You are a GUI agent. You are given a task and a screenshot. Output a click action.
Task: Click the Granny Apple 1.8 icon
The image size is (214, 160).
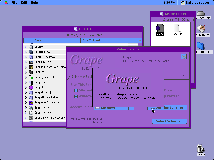(31, 77)
